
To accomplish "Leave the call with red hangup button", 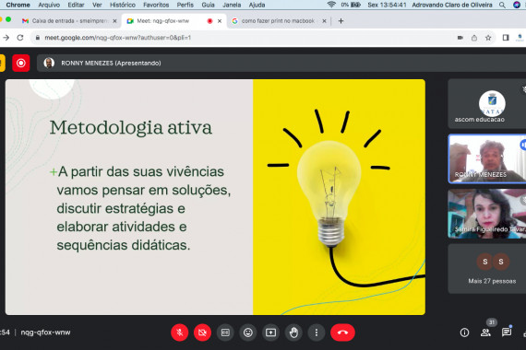I will tap(342, 332).
